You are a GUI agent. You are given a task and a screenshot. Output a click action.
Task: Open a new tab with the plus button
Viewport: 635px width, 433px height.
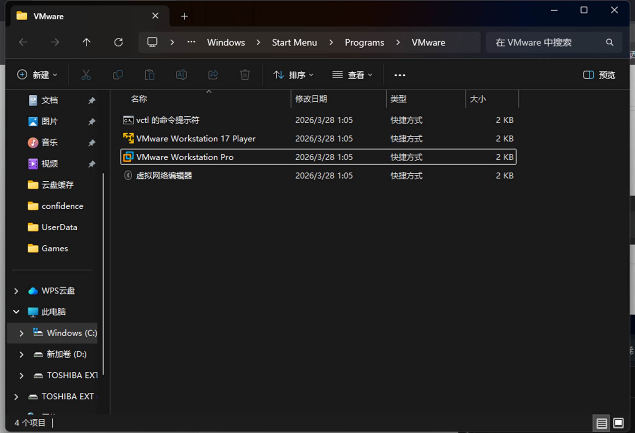coord(184,16)
